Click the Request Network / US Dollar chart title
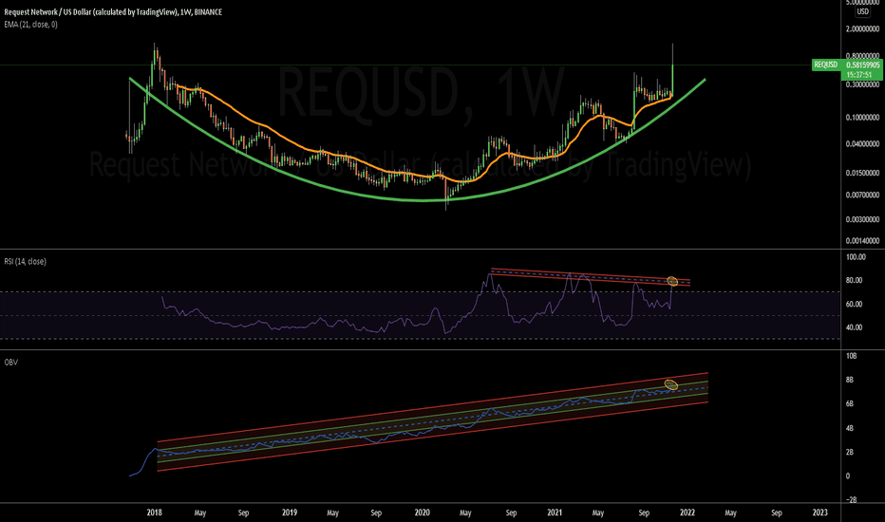885x522 pixels. coord(113,11)
